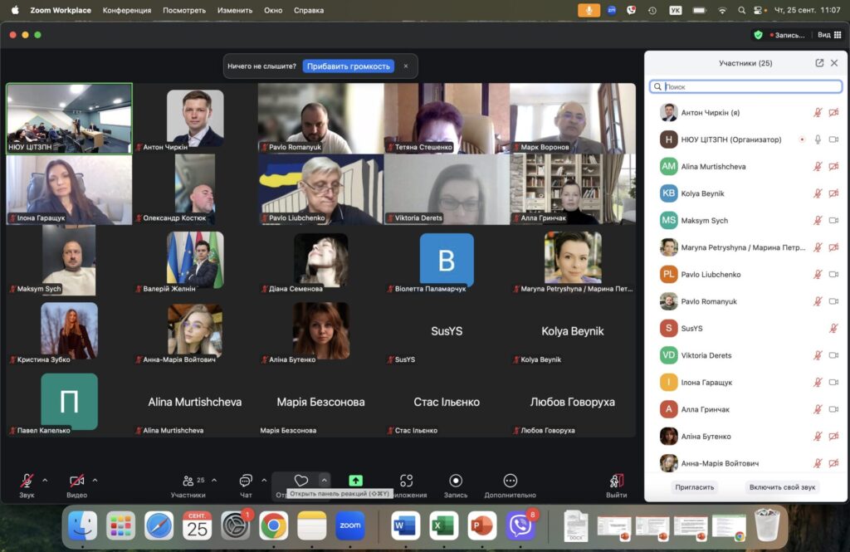Pop out the participants panel
Screen dimensions: 850x552
point(819,63)
